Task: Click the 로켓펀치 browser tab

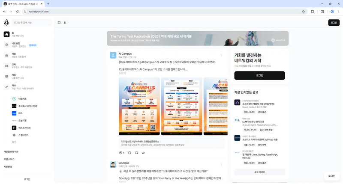Action: coord(23,4)
